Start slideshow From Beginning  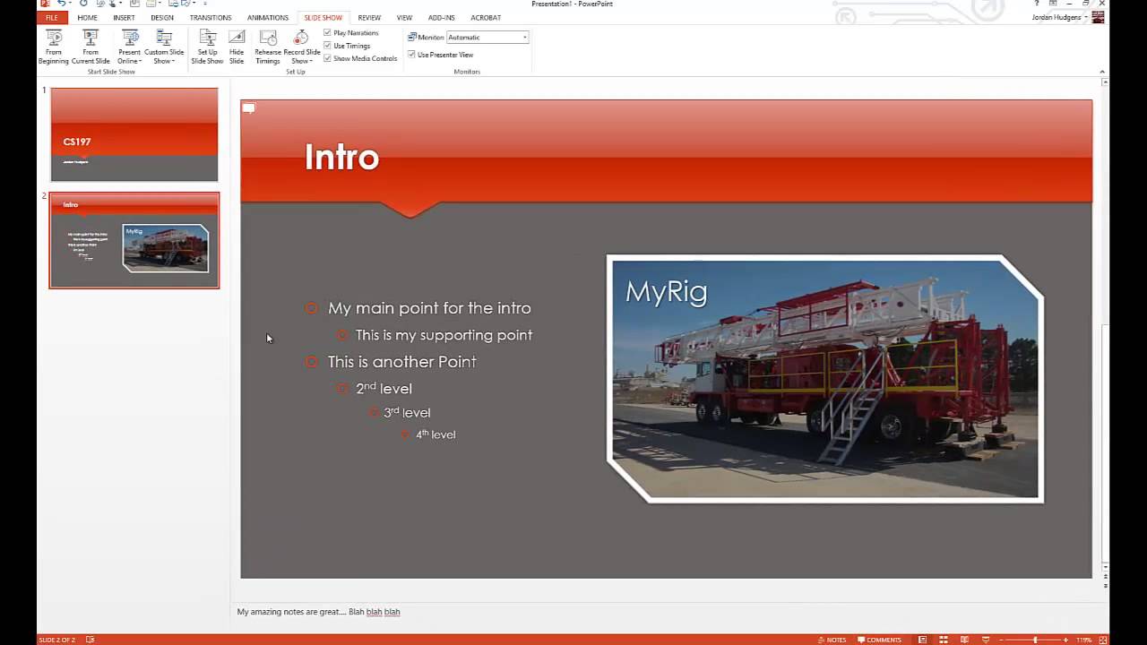(54, 47)
